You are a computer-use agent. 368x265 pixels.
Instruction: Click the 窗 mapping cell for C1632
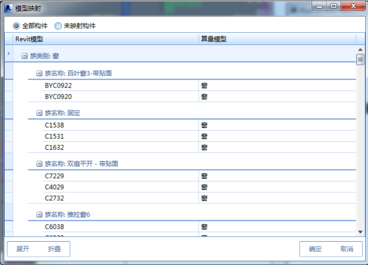pos(277,148)
